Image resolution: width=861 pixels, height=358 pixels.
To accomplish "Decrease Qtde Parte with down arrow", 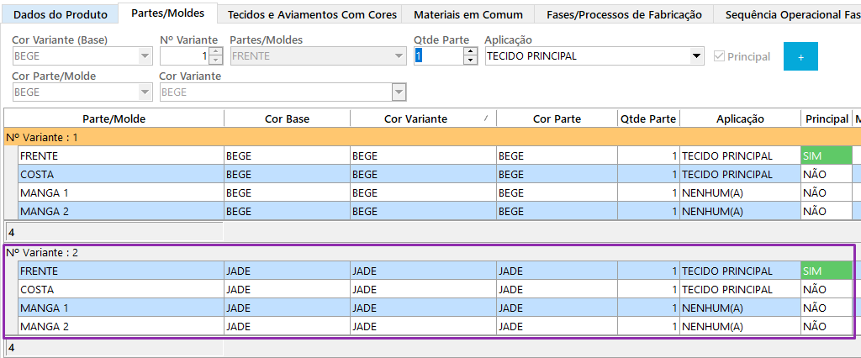I will click(470, 61).
